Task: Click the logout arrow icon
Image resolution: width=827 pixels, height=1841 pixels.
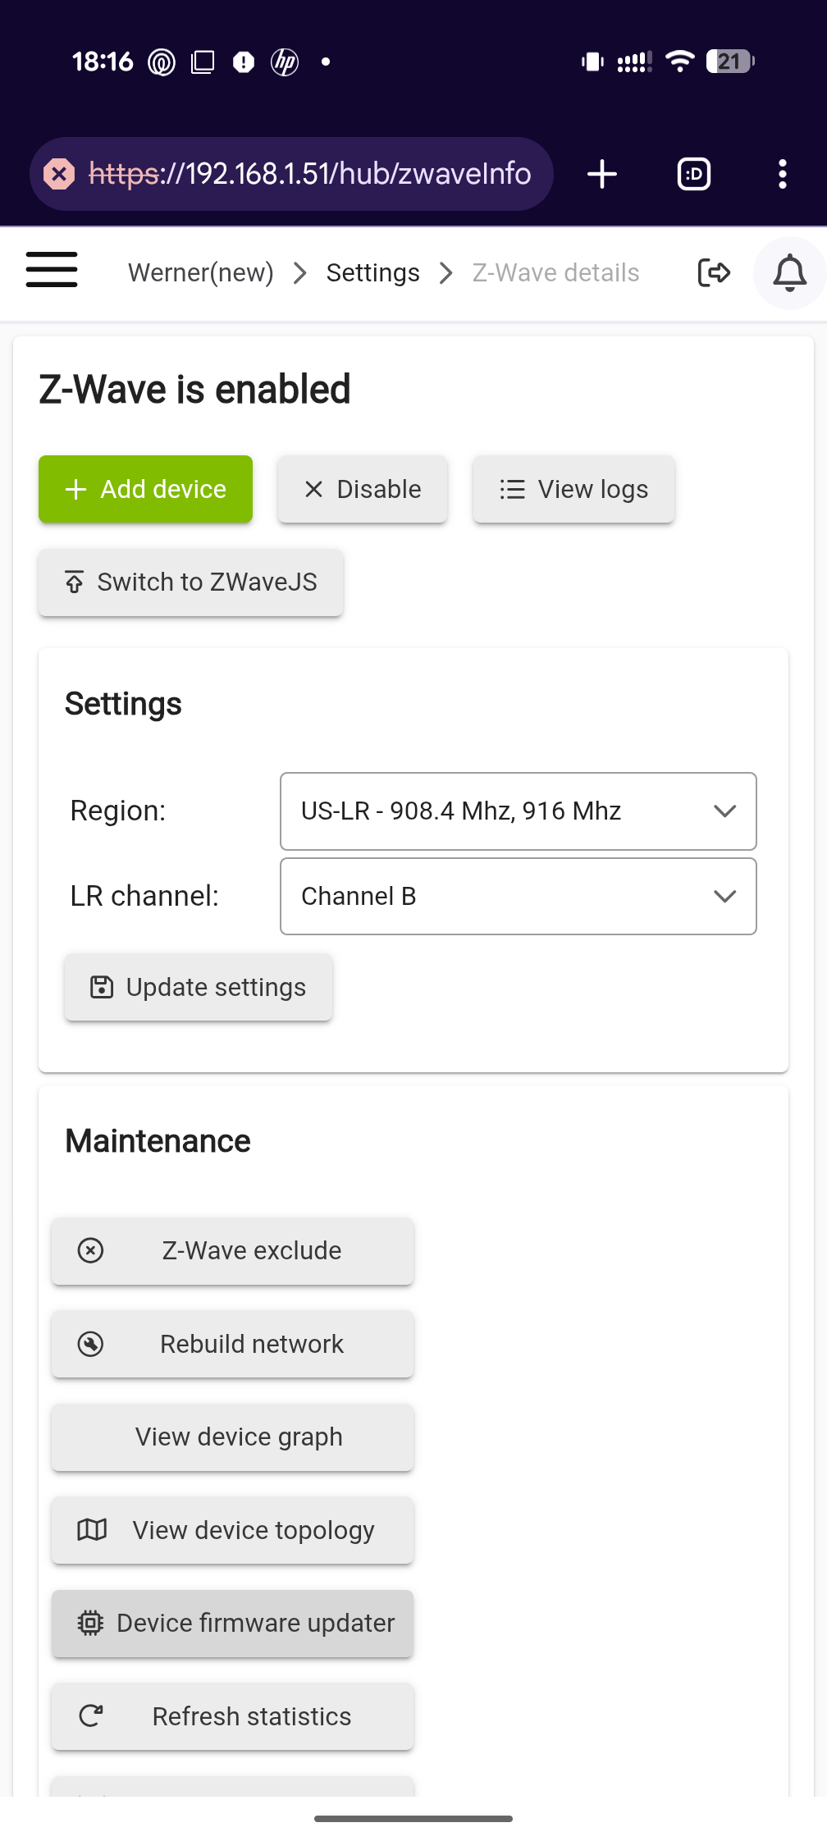Action: pyautogui.click(x=714, y=272)
